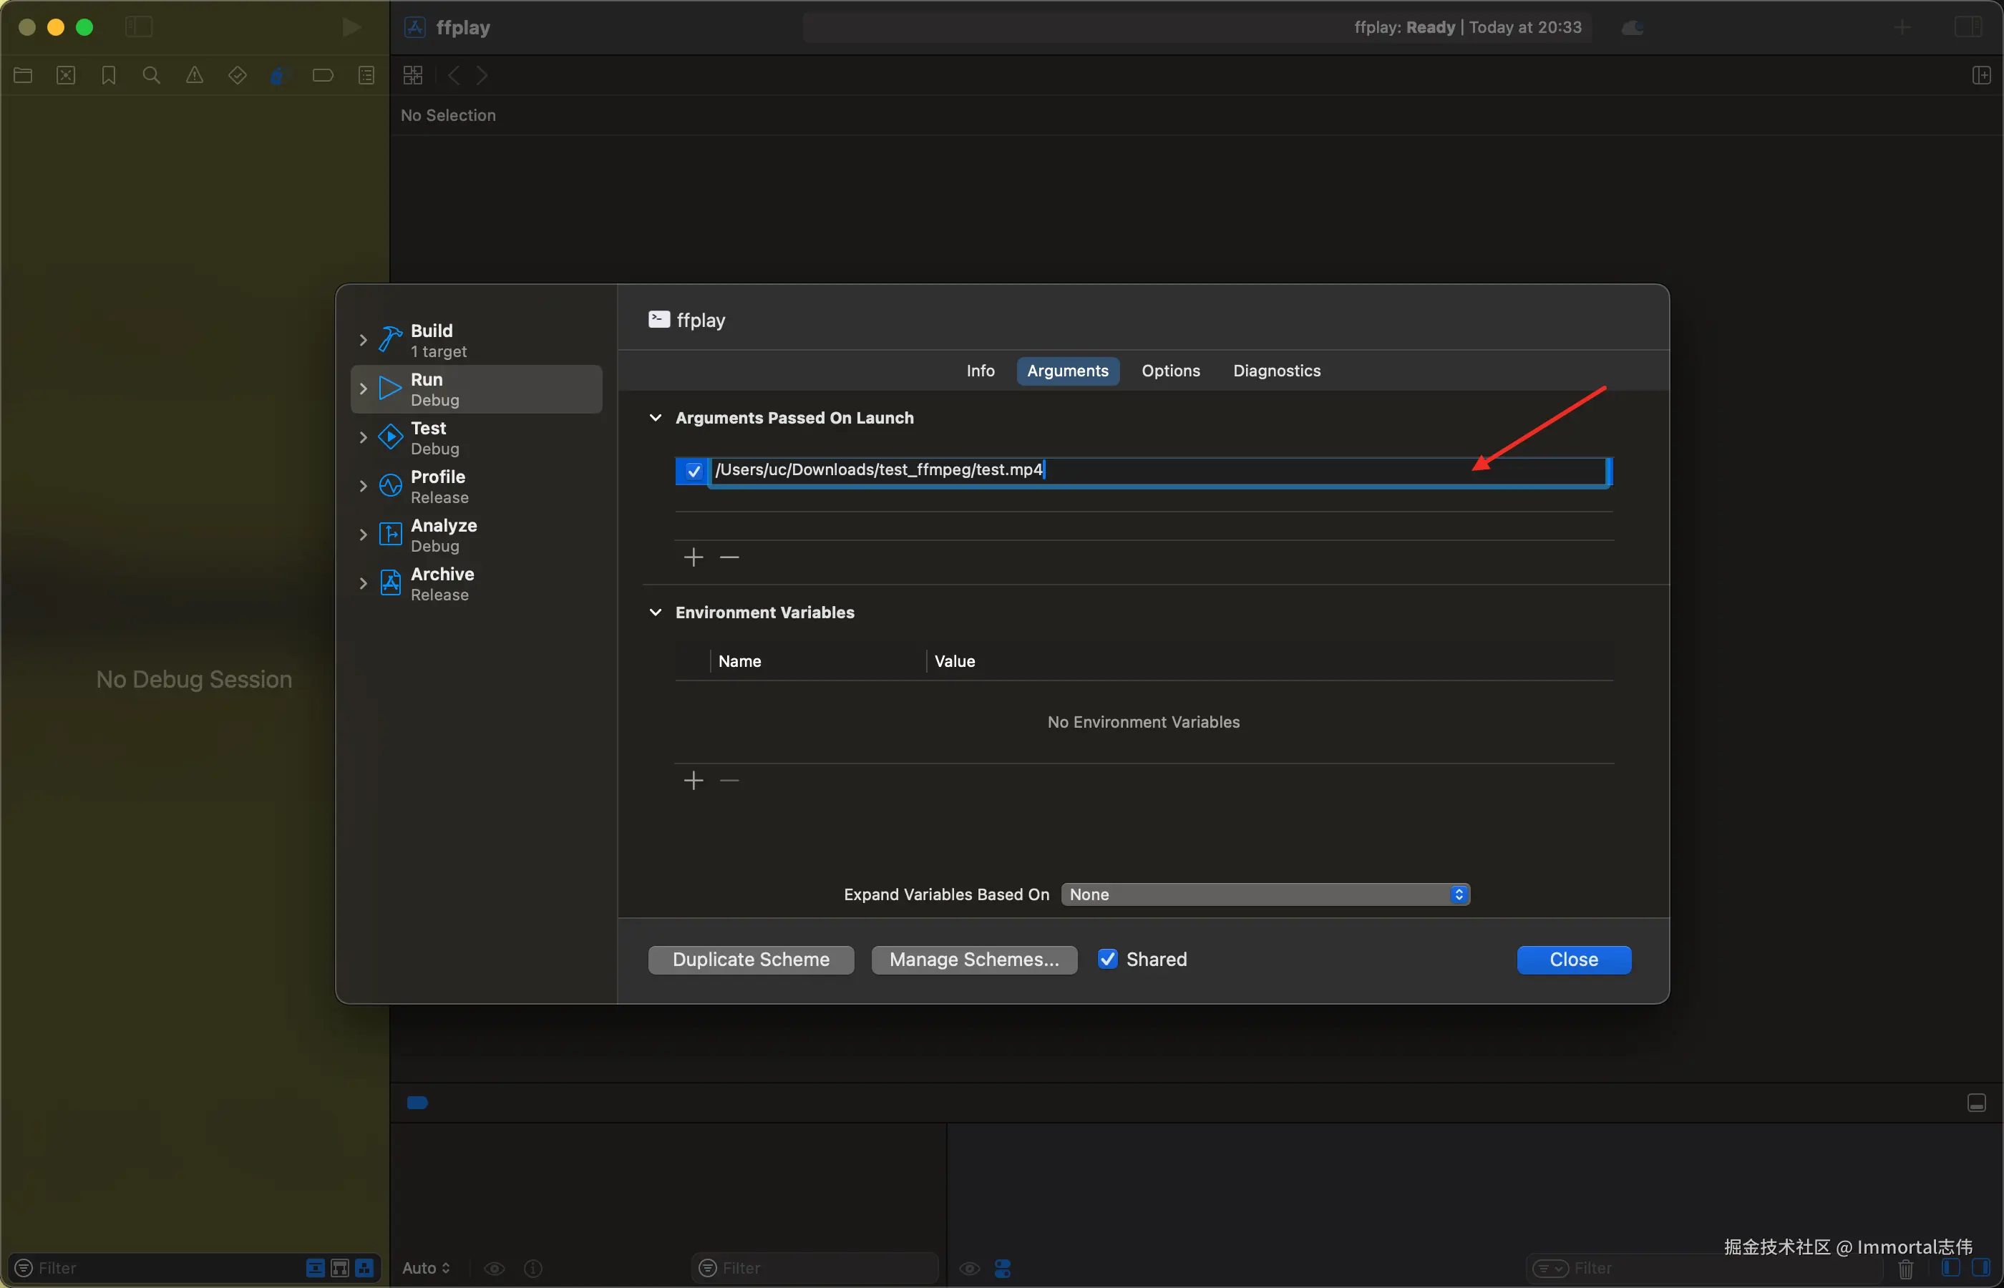Screen dimensions: 2004x1288
Task: Add a launch argument with plus button
Action: pos(694,557)
